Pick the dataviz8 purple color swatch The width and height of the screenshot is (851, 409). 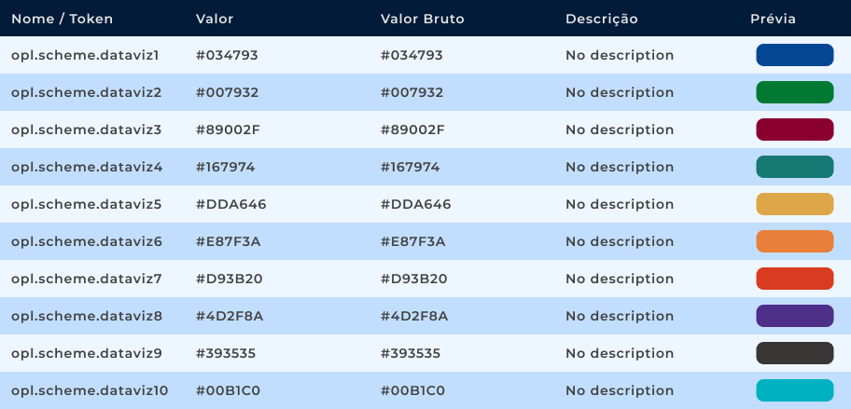pyautogui.click(x=794, y=316)
